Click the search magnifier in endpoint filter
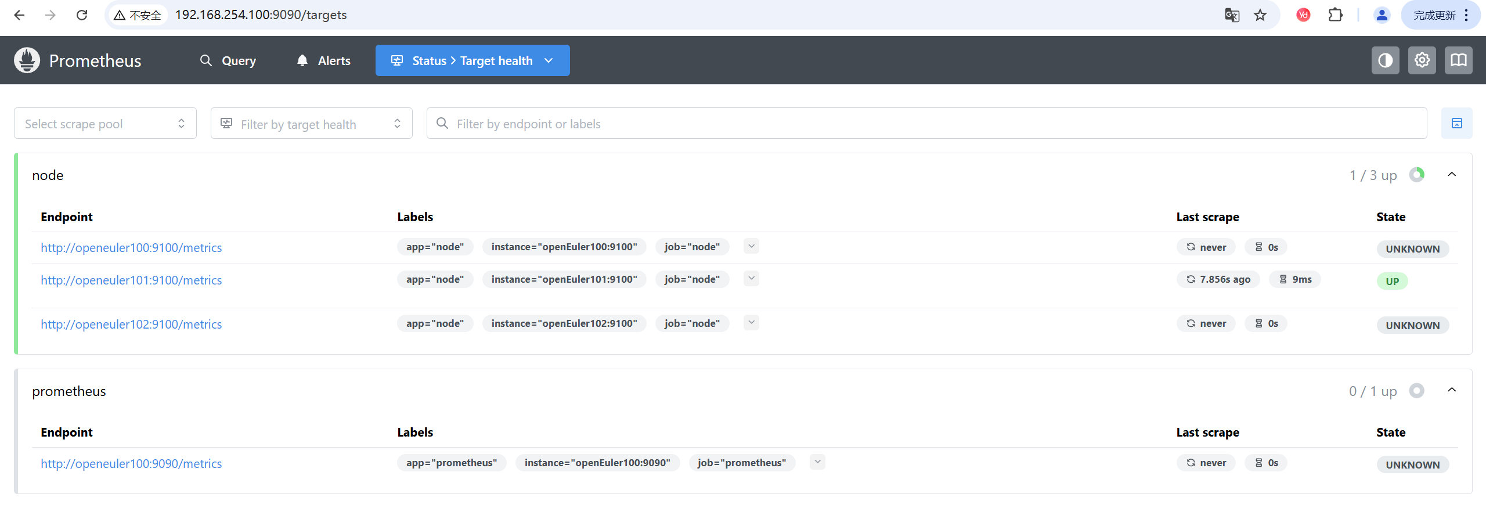The height and width of the screenshot is (526, 1486). pos(442,124)
